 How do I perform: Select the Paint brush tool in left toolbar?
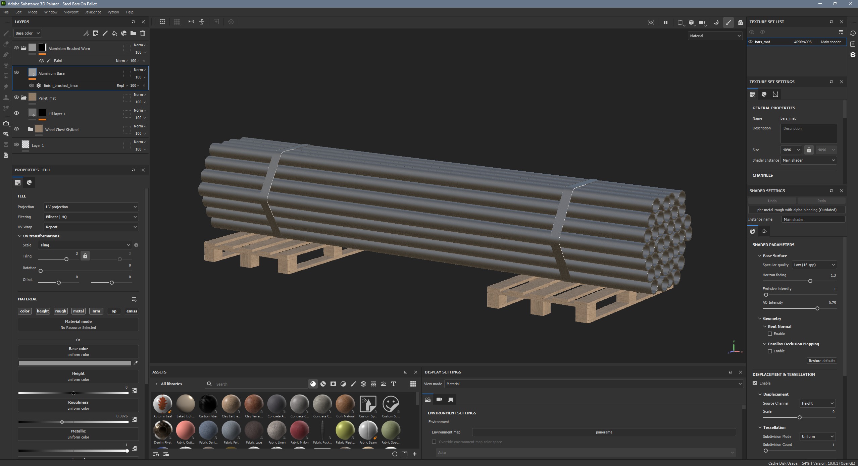6,33
